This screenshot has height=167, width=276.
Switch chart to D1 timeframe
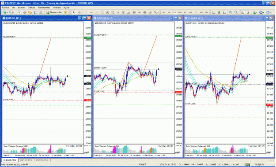(x=196, y=12)
